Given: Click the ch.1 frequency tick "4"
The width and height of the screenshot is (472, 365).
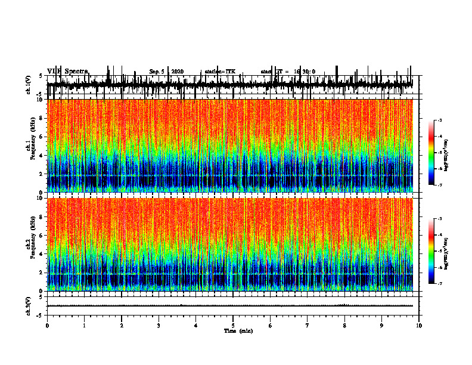Looking at the screenshot, I should click(x=42, y=156).
